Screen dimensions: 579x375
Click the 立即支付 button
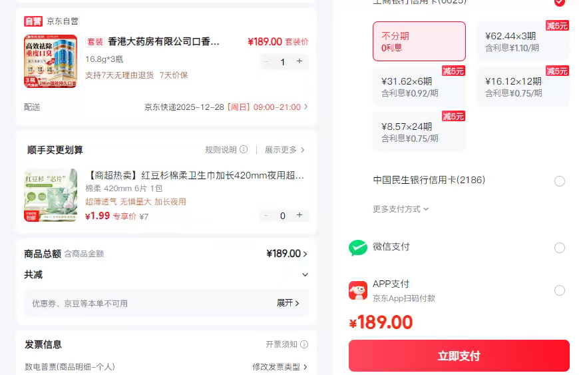click(459, 356)
